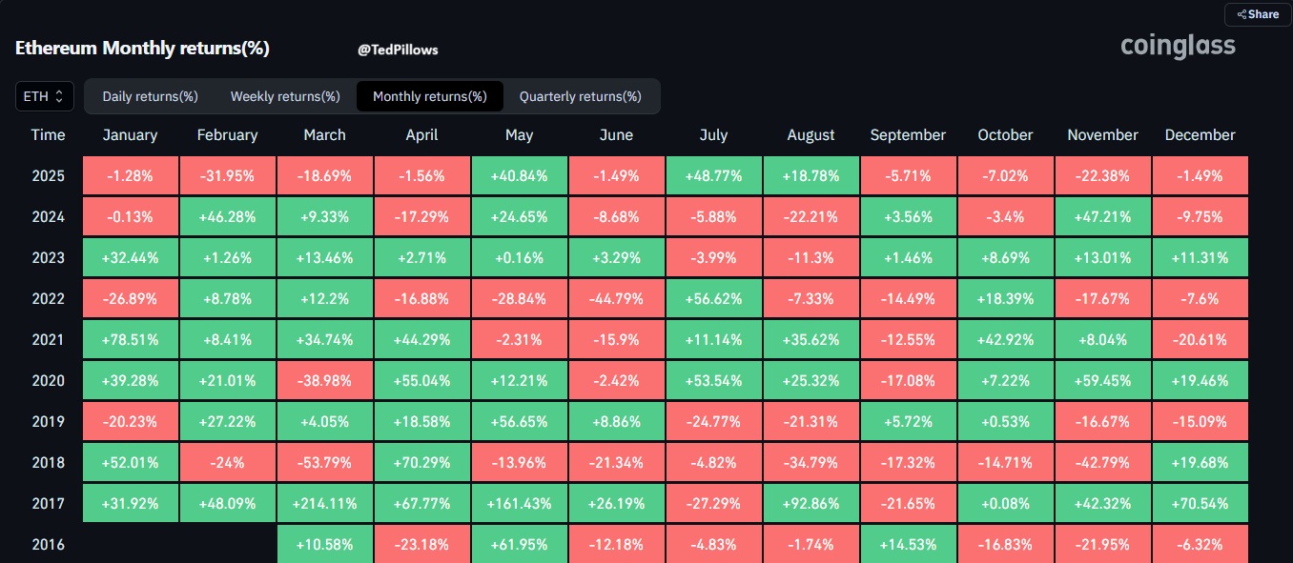Switch to Daily returns(%) tab
The image size is (1293, 563).
[x=150, y=96]
